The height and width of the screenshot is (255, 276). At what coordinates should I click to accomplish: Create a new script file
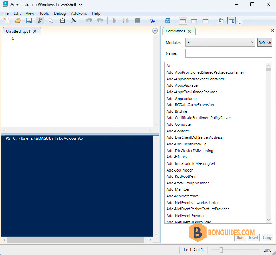click(7, 21)
